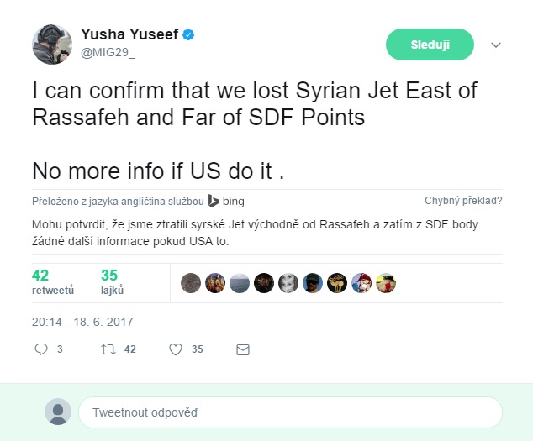533x441 pixels.
Task: Click the first liker's avatar thumbnail
Action: pyautogui.click(x=191, y=283)
